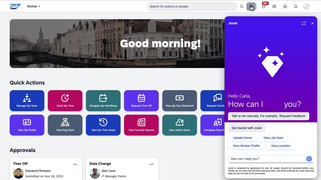
Task: Click the user profile avatar
Action: coord(306,6)
